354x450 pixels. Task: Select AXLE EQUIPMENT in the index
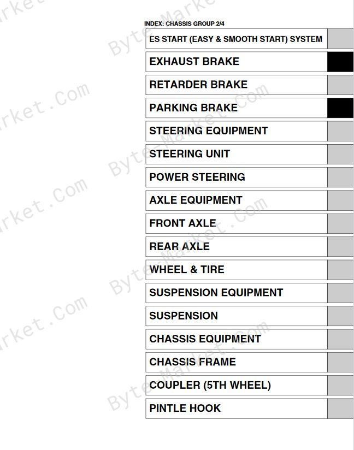tap(237, 200)
